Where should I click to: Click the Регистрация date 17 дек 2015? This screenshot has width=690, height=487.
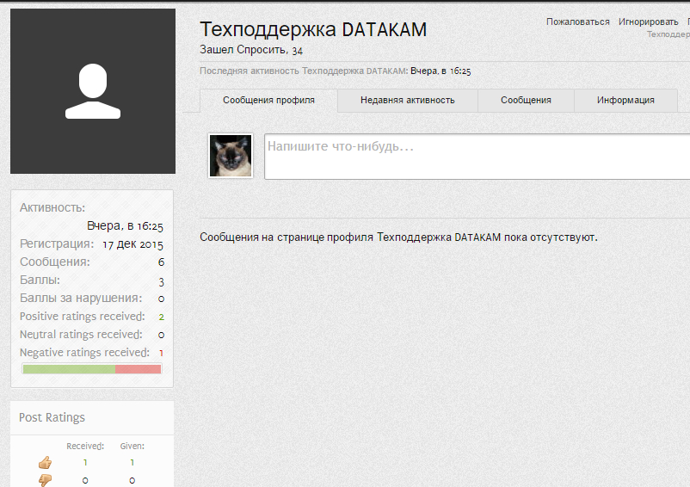(x=132, y=244)
